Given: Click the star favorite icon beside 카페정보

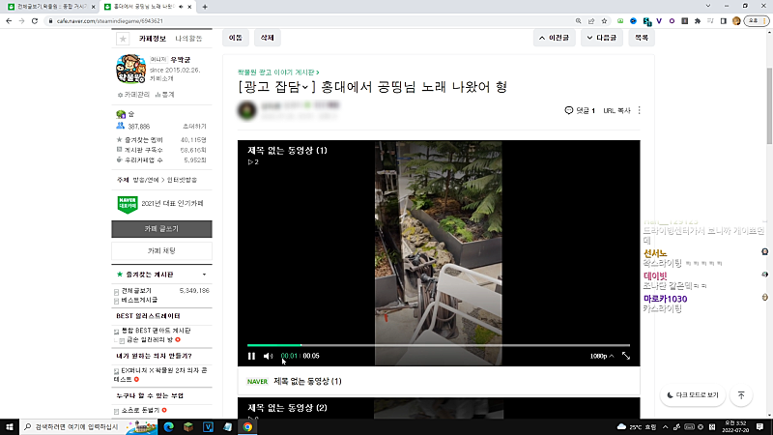Looking at the screenshot, I should point(123,39).
